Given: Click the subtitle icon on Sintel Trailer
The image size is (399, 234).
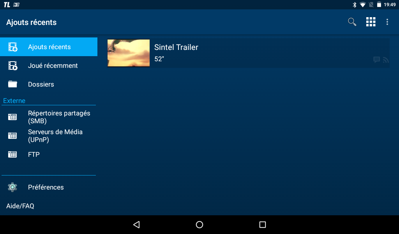Looking at the screenshot, I should point(376,60).
